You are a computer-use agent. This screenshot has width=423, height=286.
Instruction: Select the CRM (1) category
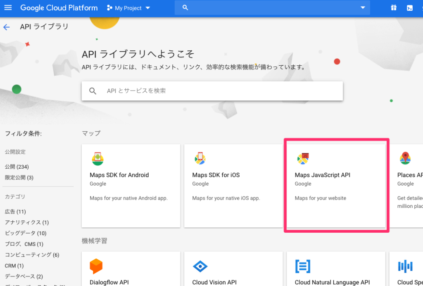(14, 266)
